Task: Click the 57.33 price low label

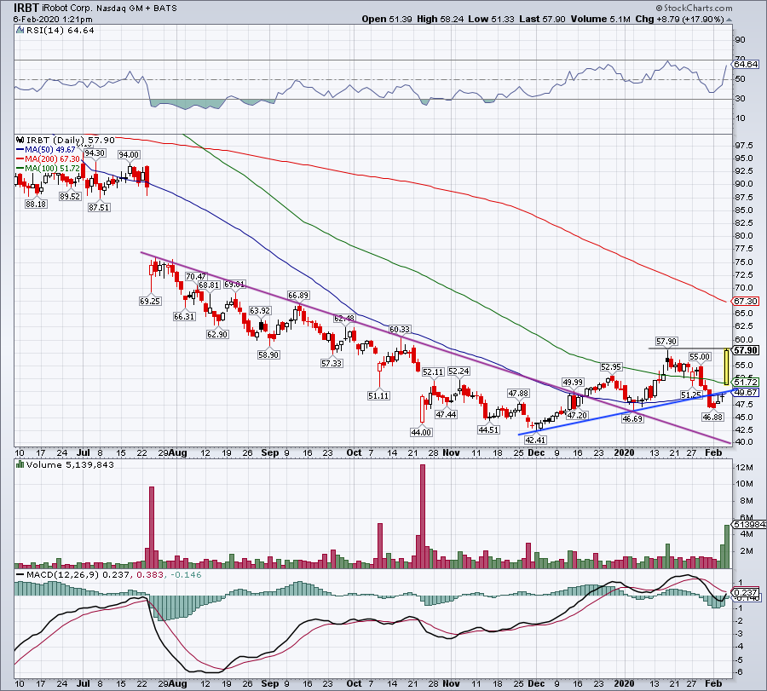Action: [332, 363]
